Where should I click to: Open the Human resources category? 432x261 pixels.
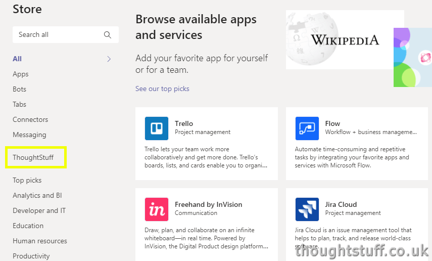40,241
